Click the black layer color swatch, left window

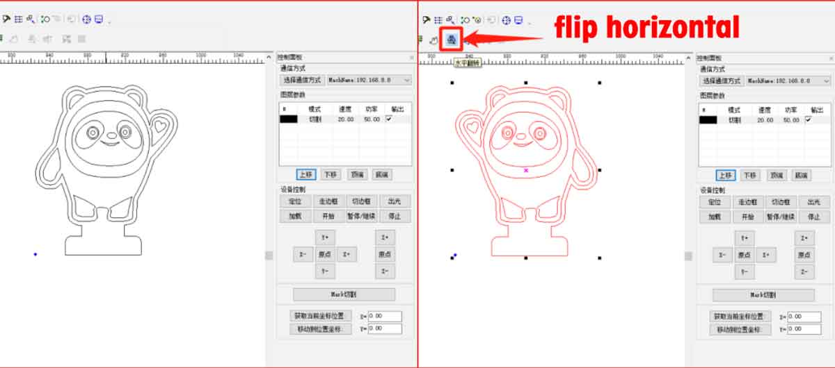(x=289, y=119)
